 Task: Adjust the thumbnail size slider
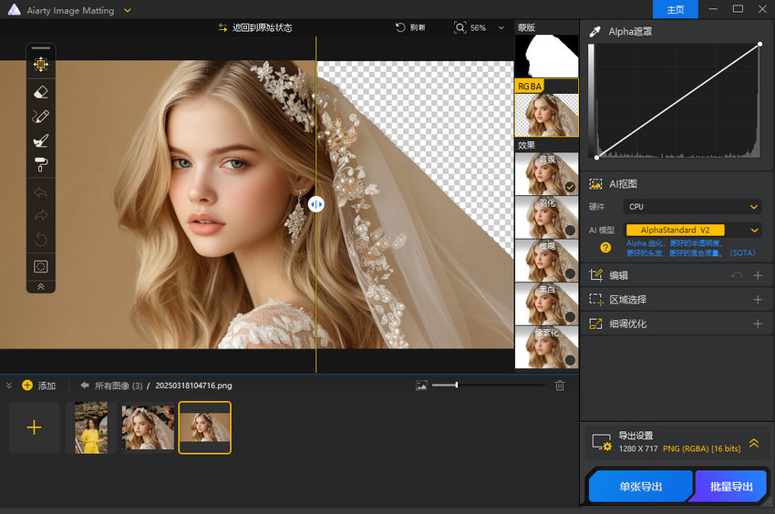point(456,385)
